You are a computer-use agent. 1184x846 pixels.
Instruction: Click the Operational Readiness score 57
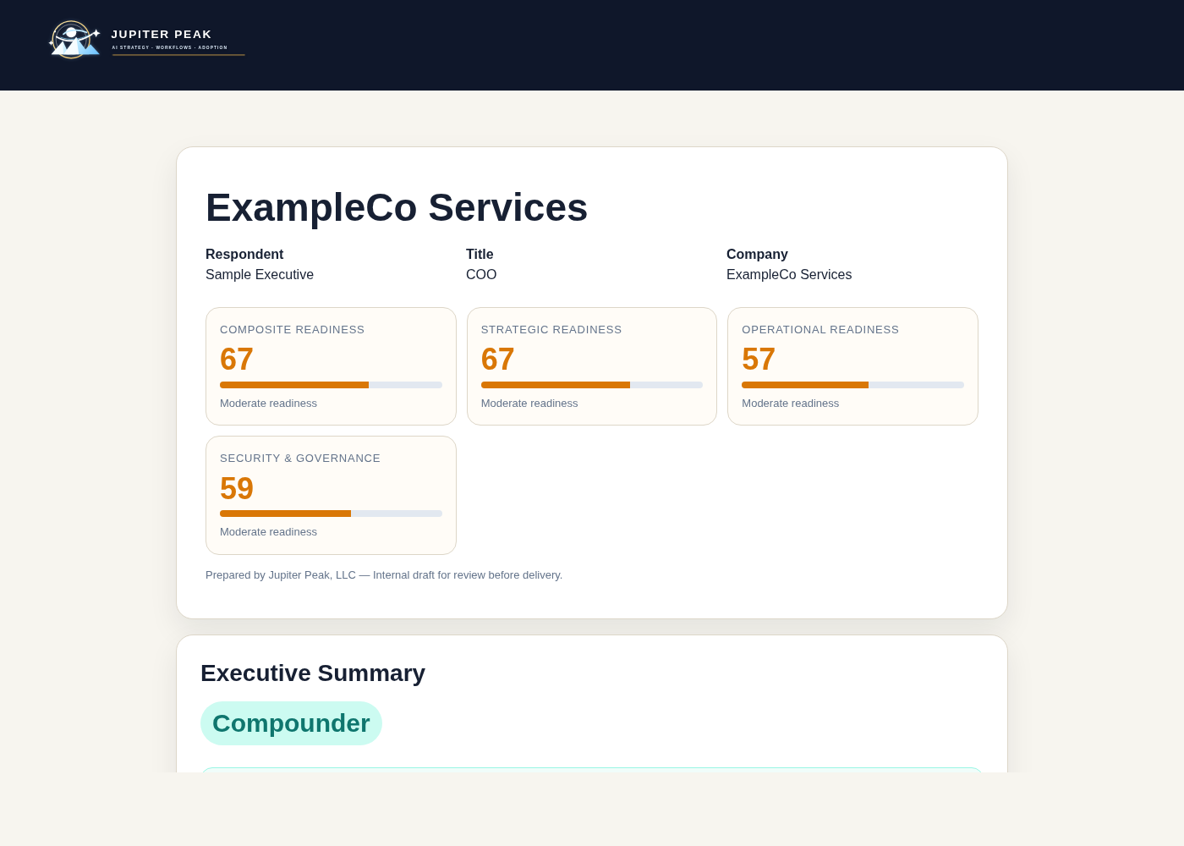(759, 360)
